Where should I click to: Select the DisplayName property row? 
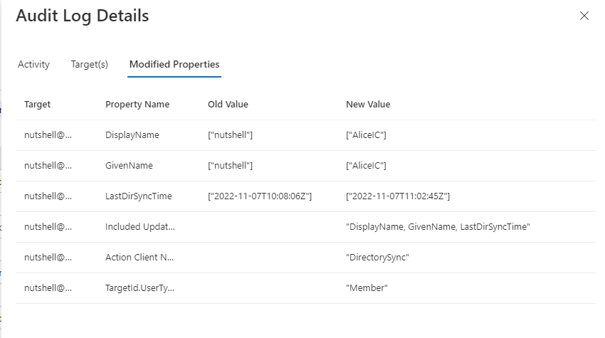pyautogui.click(x=132, y=135)
